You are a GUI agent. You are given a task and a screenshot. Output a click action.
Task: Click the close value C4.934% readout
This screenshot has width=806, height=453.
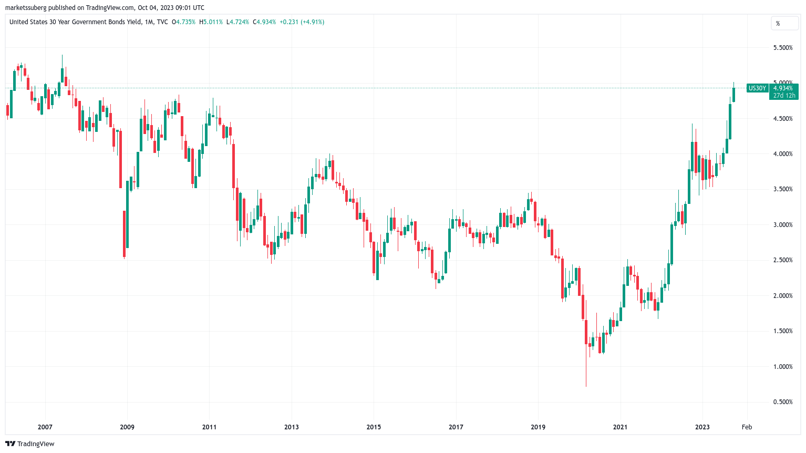(x=264, y=22)
